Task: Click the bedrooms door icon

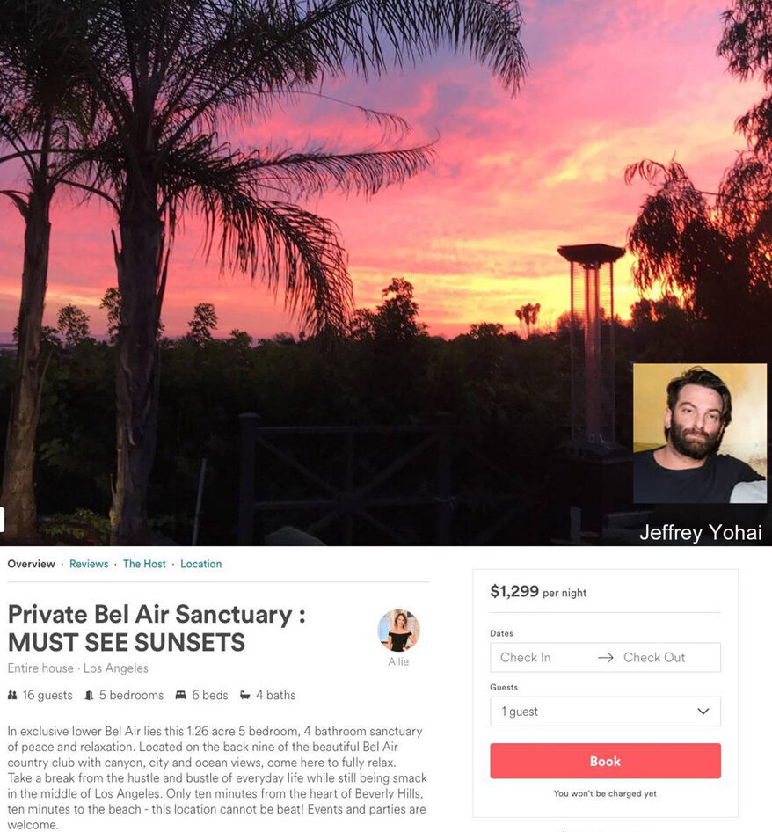Action: [x=89, y=695]
